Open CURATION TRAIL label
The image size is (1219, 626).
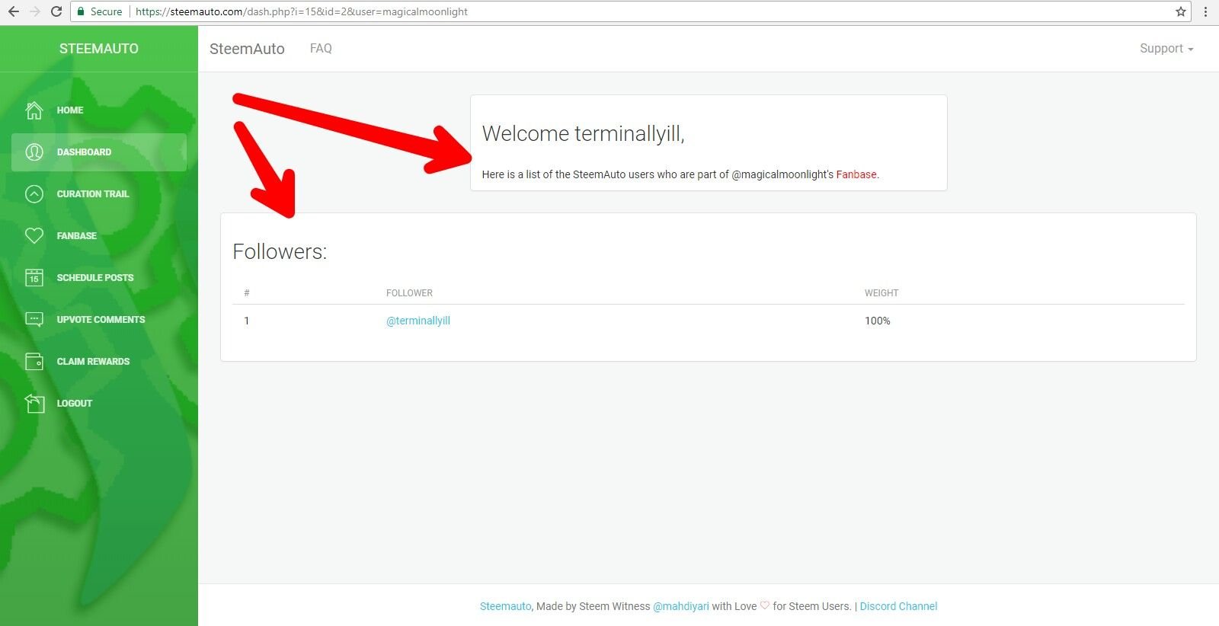(x=93, y=194)
